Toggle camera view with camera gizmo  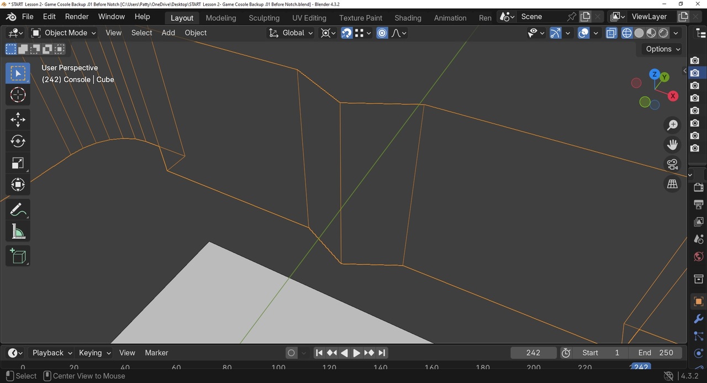[672, 165]
